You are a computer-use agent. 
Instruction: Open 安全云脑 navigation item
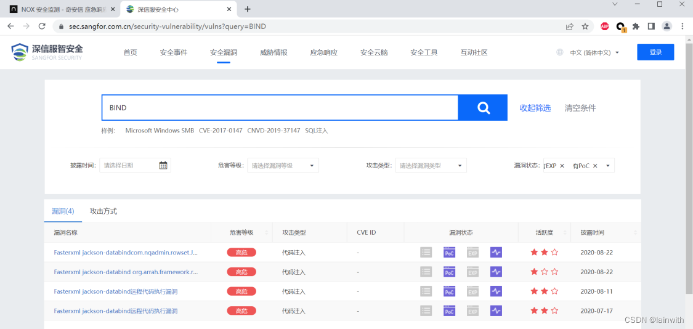pyautogui.click(x=374, y=52)
